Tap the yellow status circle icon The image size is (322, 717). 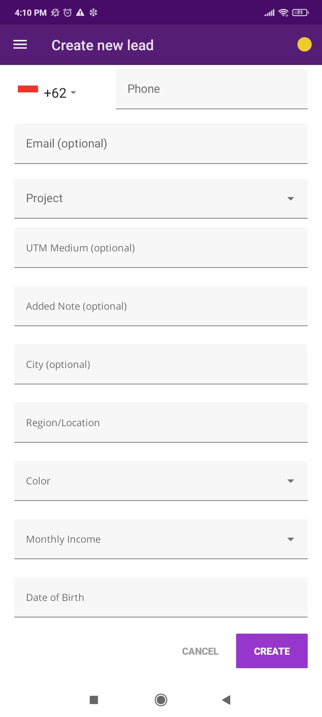(304, 45)
